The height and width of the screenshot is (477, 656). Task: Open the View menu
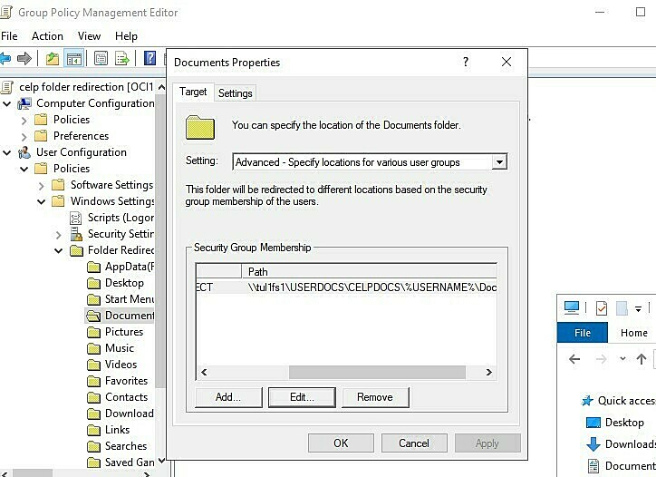pos(89,36)
